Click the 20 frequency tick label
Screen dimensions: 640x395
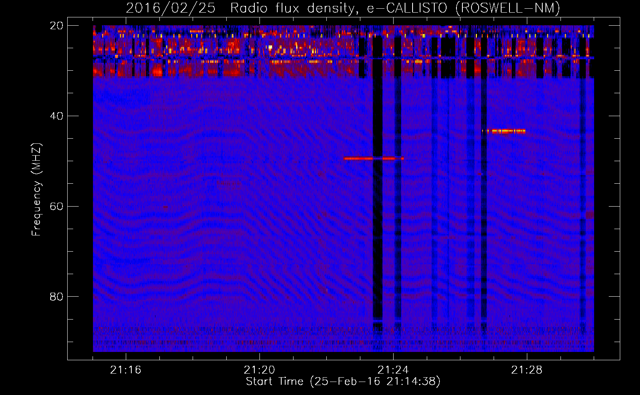pos(57,26)
